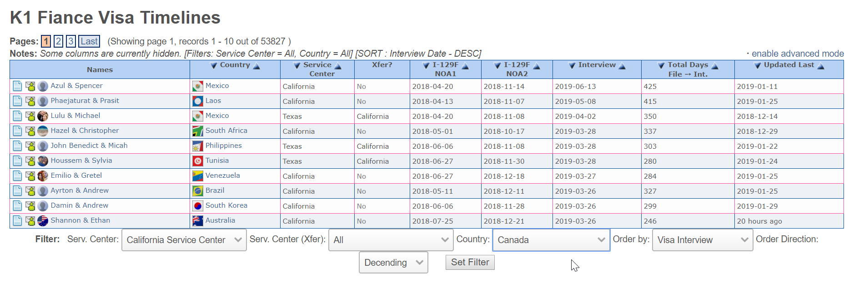Image resolution: width=849 pixels, height=283 pixels.
Task: Open Shannon & Ethan timeline link
Action: (80, 220)
